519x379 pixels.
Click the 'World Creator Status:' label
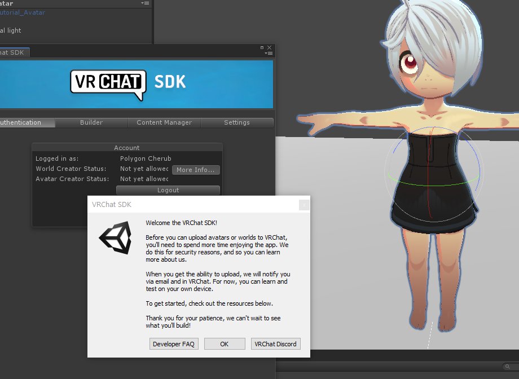71,169
